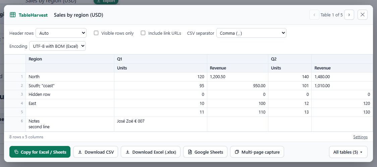Click the '1,480.00' revenue cell
This screenshot has height=167, width=377.
[342, 77]
